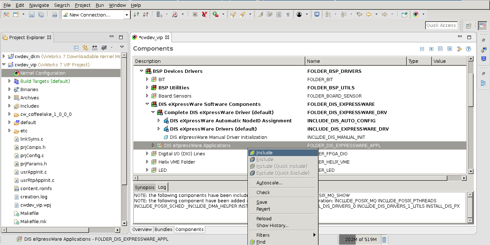Click the last edit location icon
490x245 pixels.
359,15
